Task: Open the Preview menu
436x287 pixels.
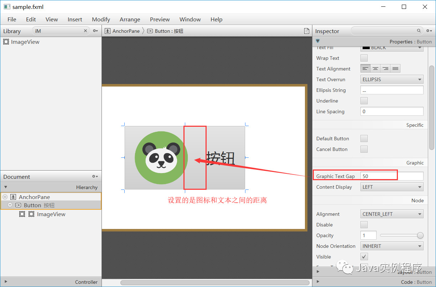Action: [x=160, y=19]
